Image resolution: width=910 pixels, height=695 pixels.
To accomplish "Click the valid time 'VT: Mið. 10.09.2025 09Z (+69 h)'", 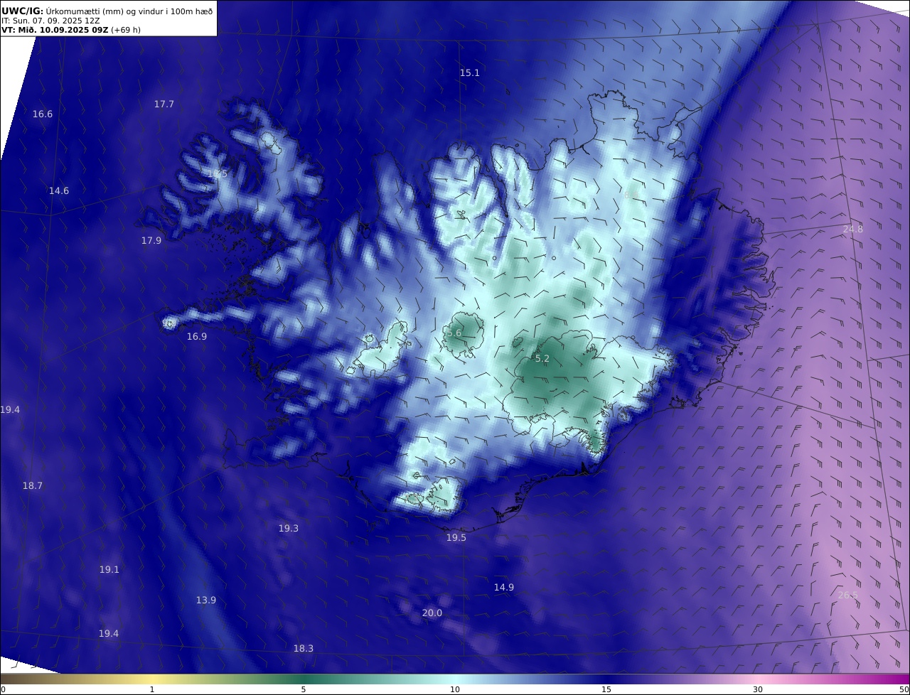I will [x=70, y=31].
